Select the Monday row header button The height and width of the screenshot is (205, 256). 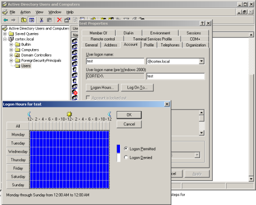coord(18,135)
